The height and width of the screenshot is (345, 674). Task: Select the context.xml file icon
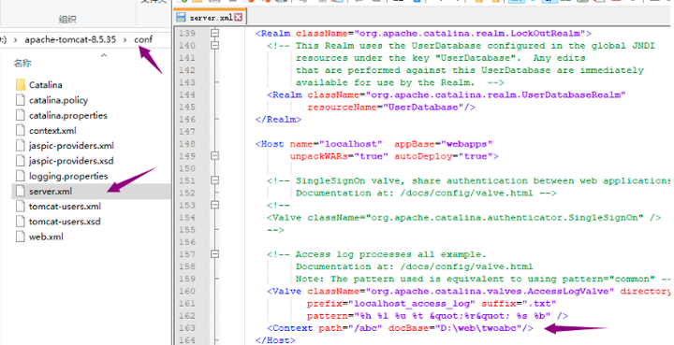(x=21, y=131)
